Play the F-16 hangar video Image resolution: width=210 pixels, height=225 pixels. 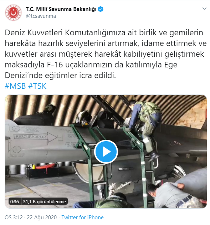[x=106, y=152]
